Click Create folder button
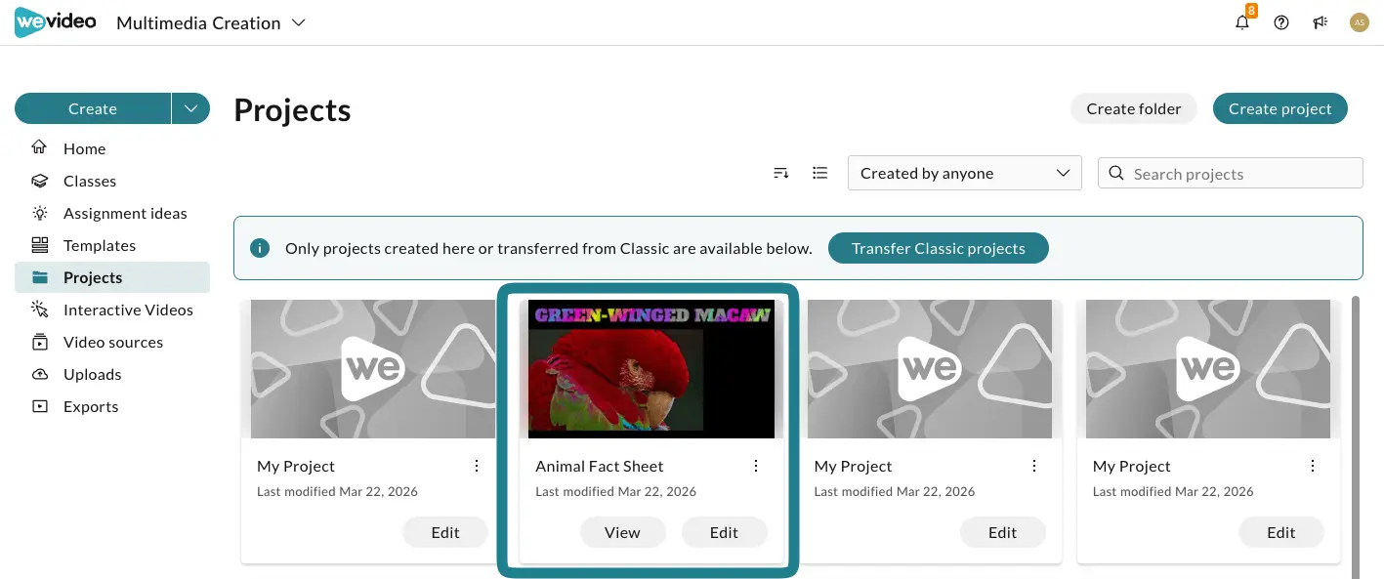 tap(1134, 108)
